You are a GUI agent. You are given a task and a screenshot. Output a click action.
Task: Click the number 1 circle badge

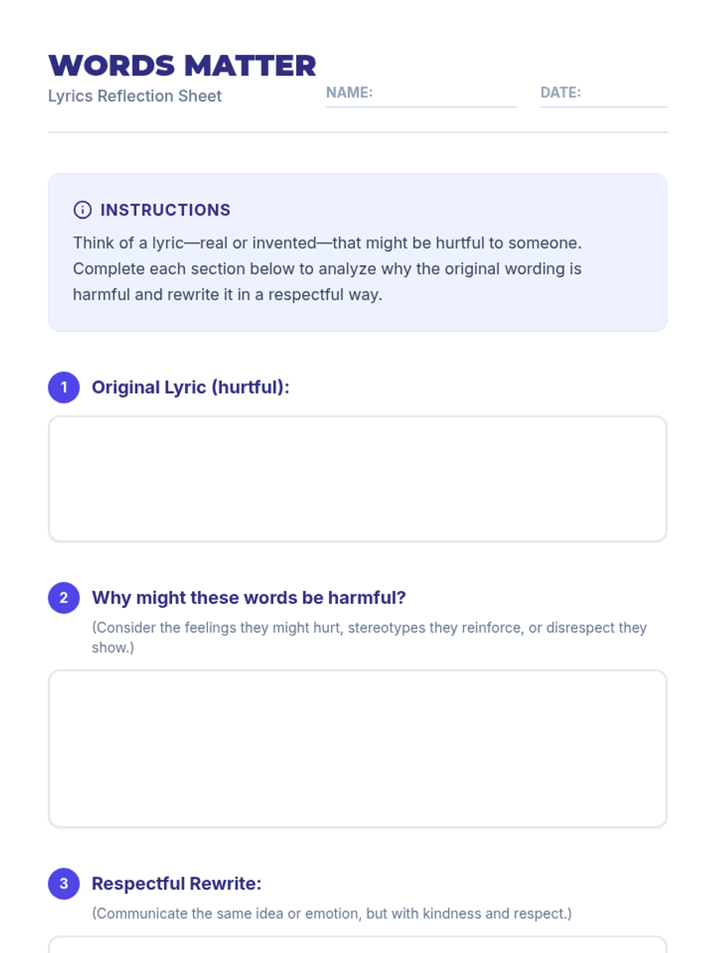coord(64,387)
